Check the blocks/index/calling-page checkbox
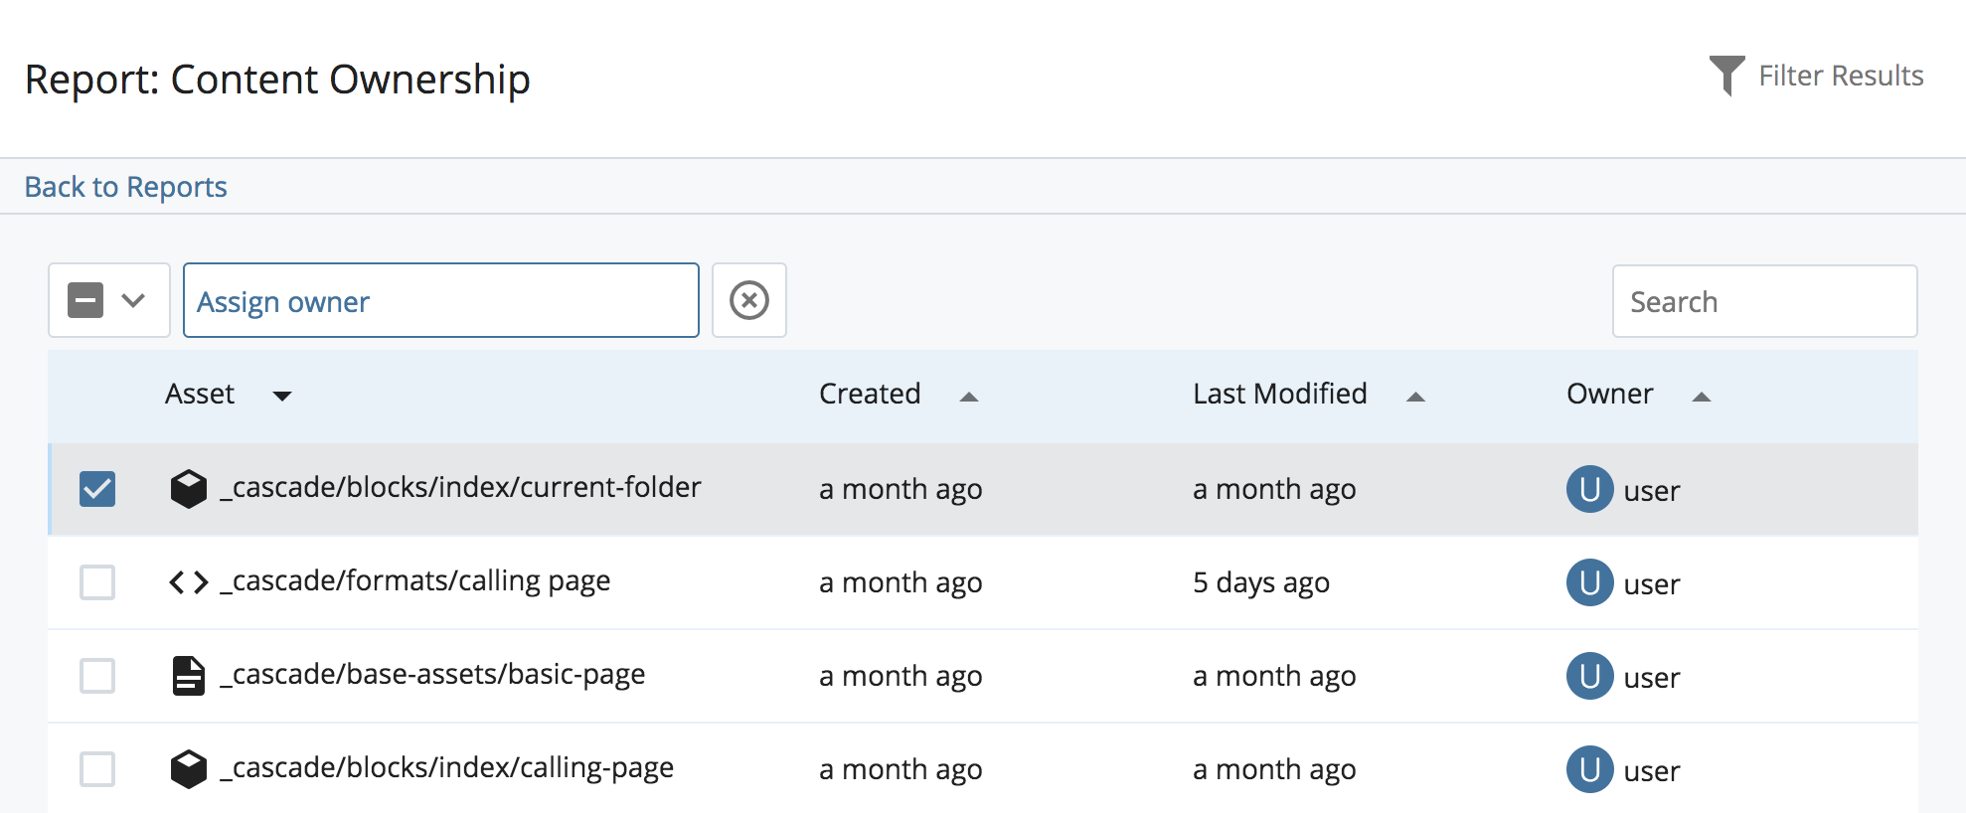 [97, 769]
